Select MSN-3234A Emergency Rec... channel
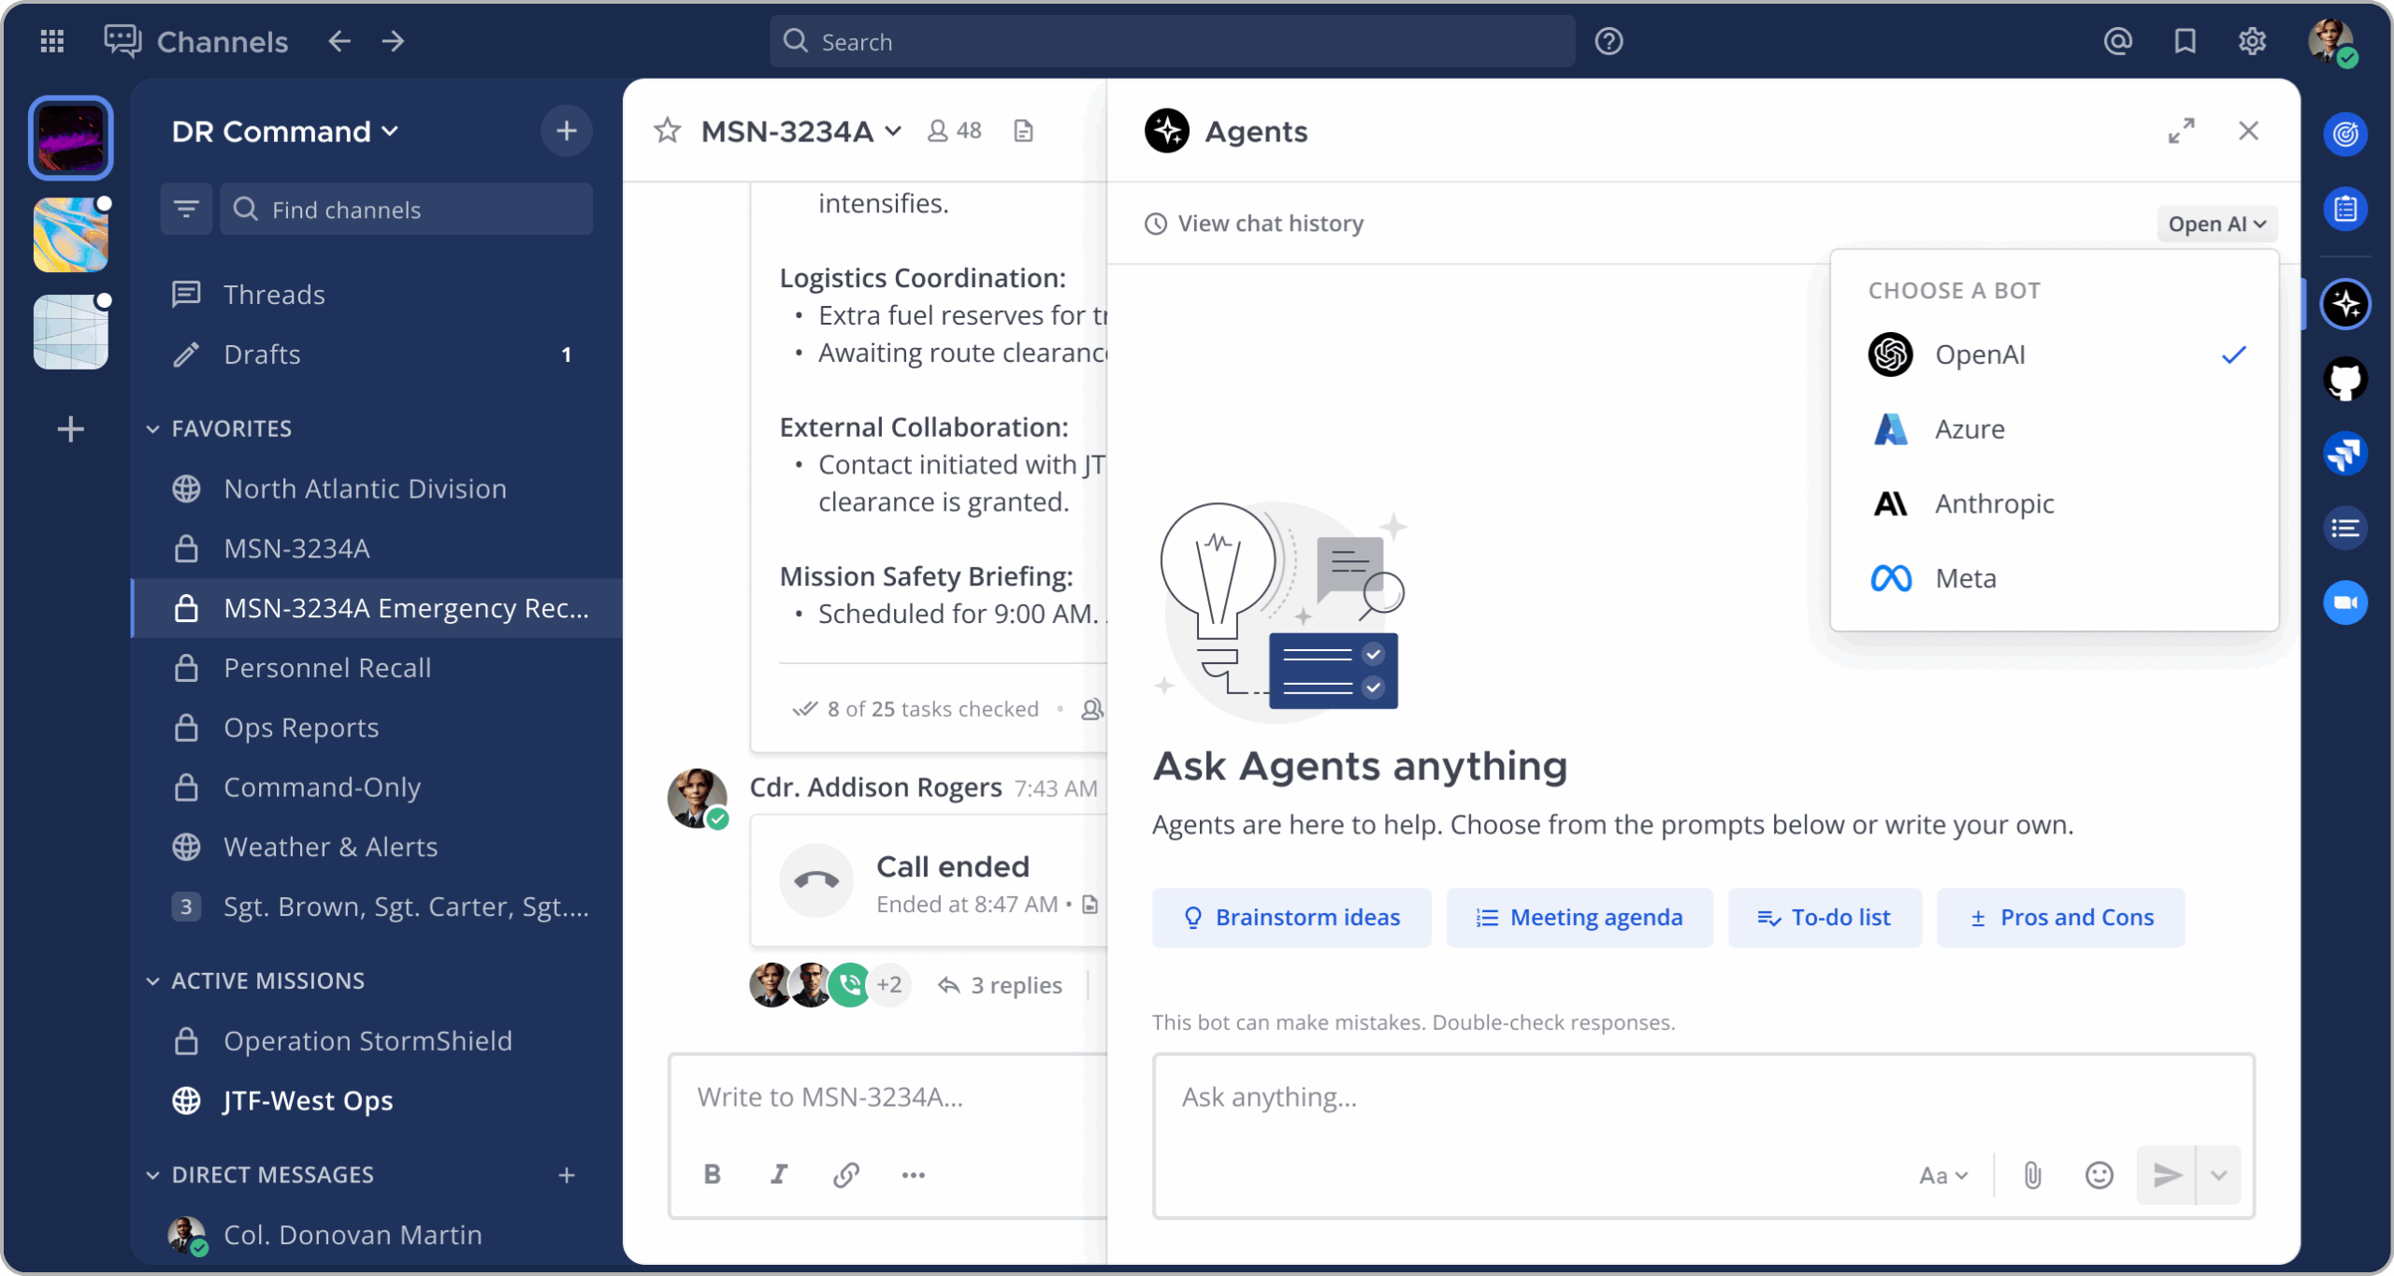The width and height of the screenshot is (2394, 1276). click(378, 608)
